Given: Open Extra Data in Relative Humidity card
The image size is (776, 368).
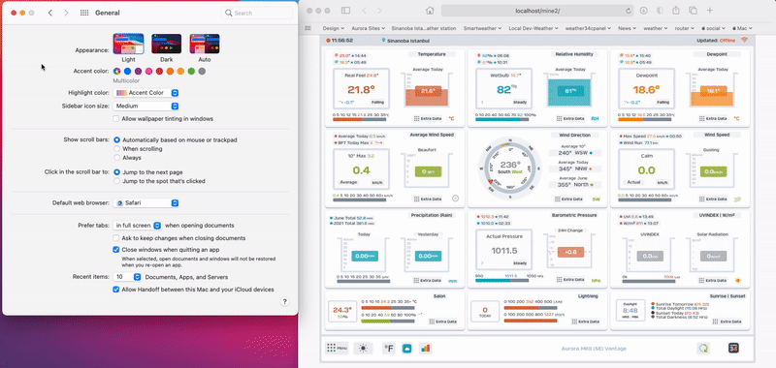Looking at the screenshot, I should click(570, 118).
